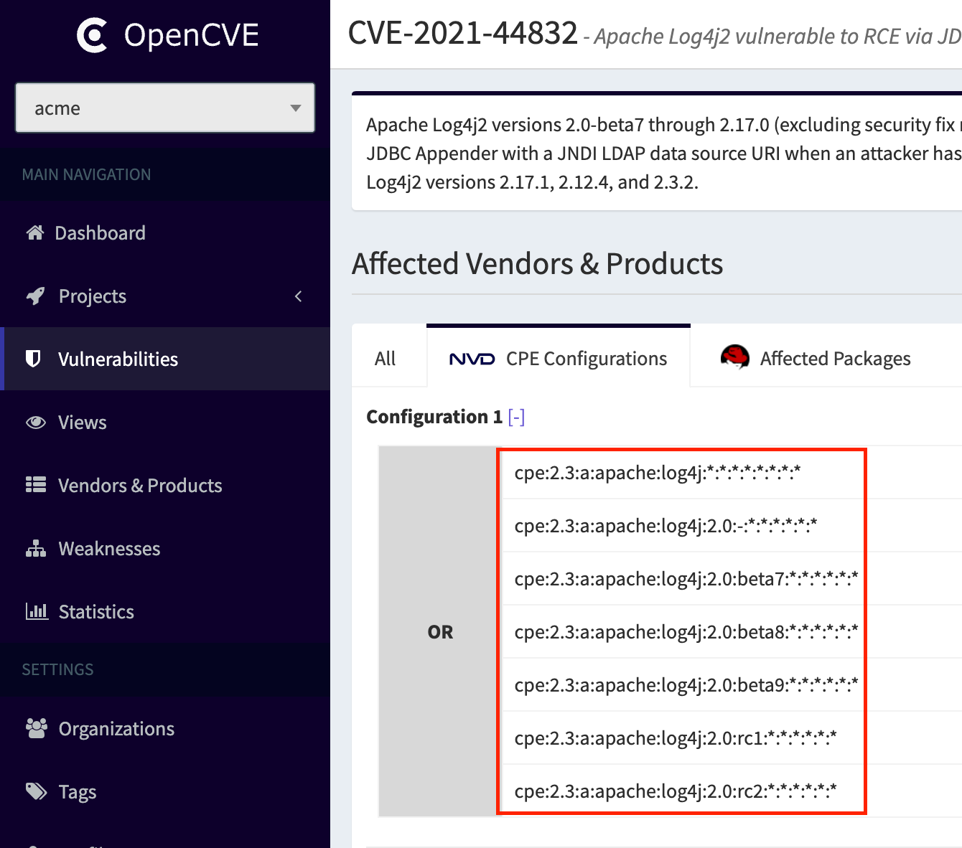Select Vulnerabilities in the navigation

[x=165, y=359]
